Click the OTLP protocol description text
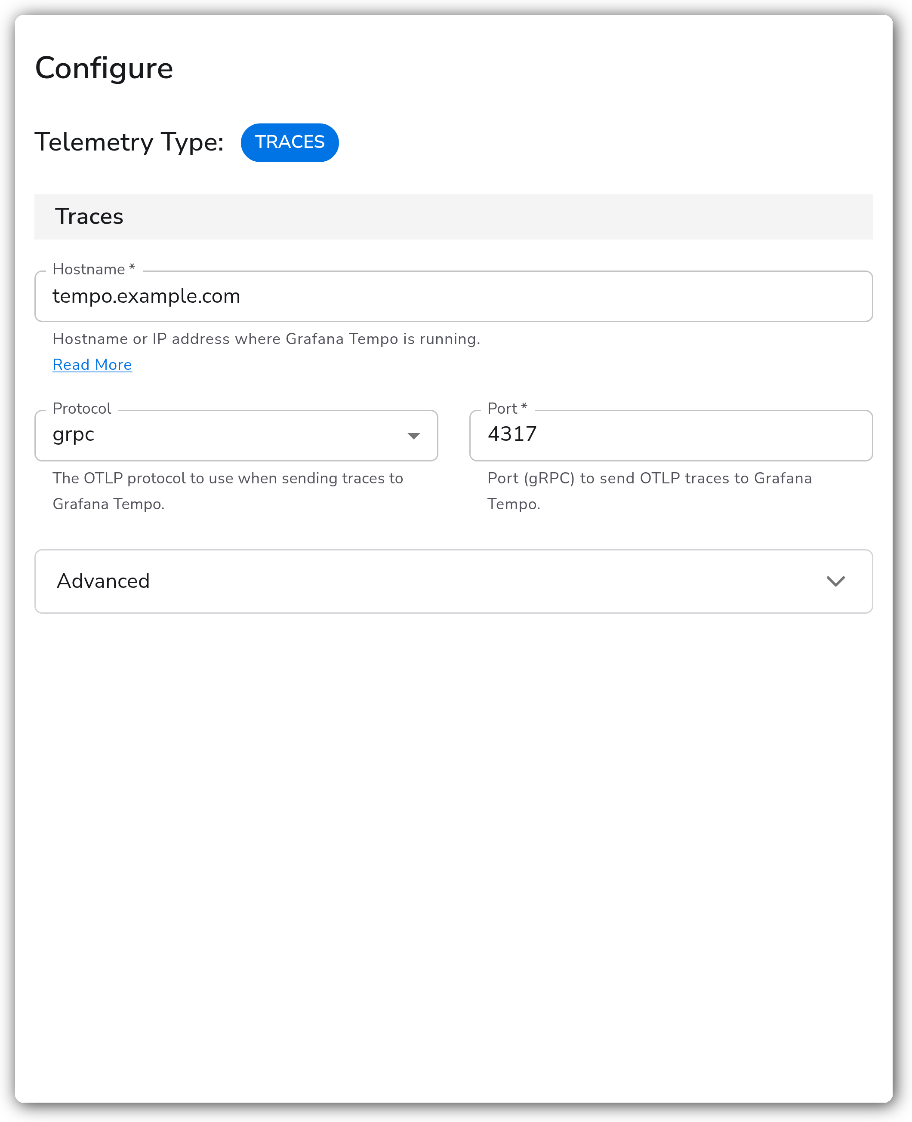The image size is (912, 1122). pos(228,491)
